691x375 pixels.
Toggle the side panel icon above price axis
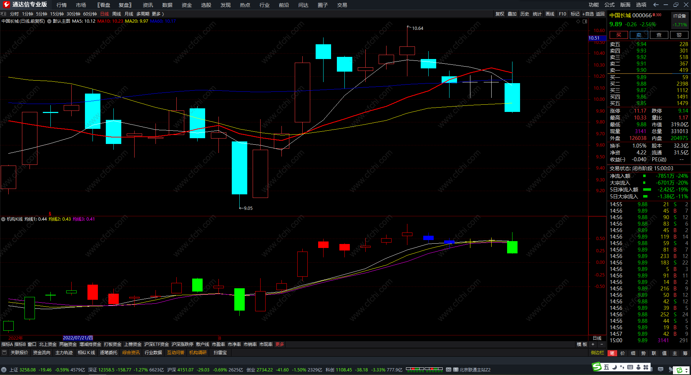(x=585, y=22)
